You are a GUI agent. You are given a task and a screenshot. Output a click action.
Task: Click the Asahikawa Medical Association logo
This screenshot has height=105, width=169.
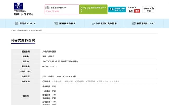(23, 9)
